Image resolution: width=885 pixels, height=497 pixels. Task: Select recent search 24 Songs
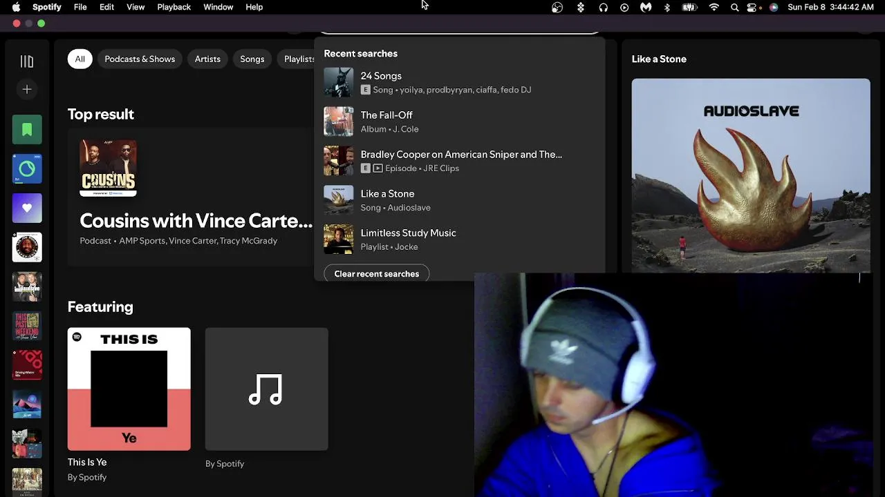pos(459,82)
